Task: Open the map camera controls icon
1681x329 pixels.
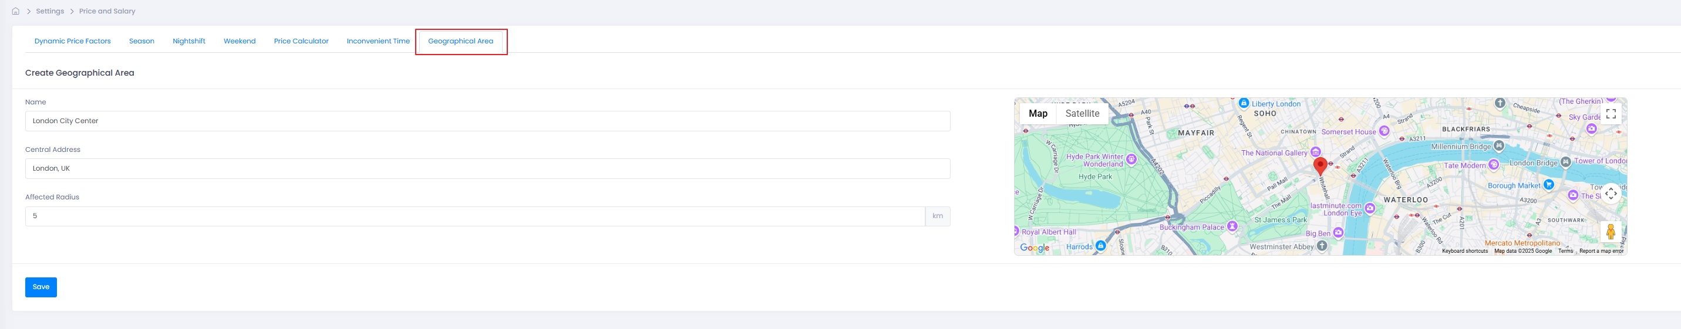Action: 1611,194
